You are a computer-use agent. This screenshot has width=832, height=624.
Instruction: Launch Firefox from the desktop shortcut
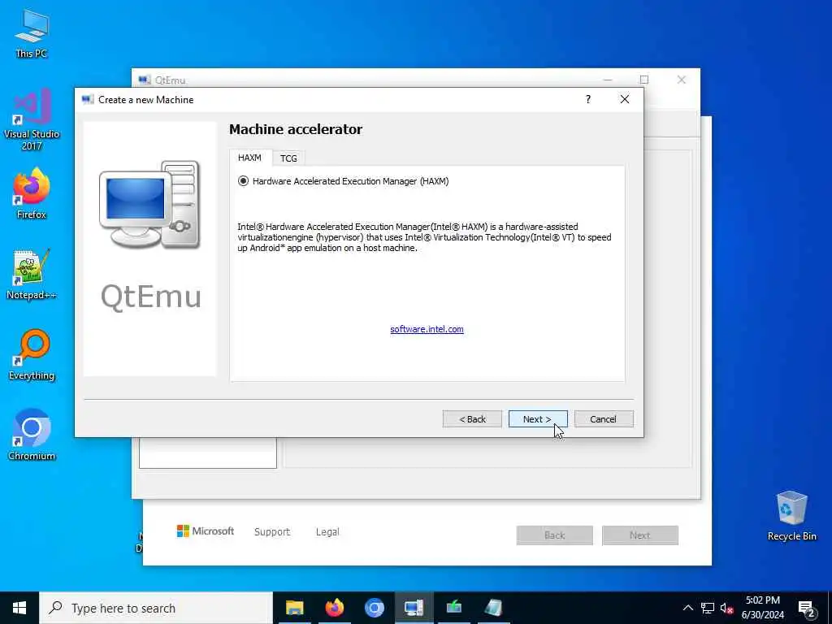pyautogui.click(x=32, y=193)
